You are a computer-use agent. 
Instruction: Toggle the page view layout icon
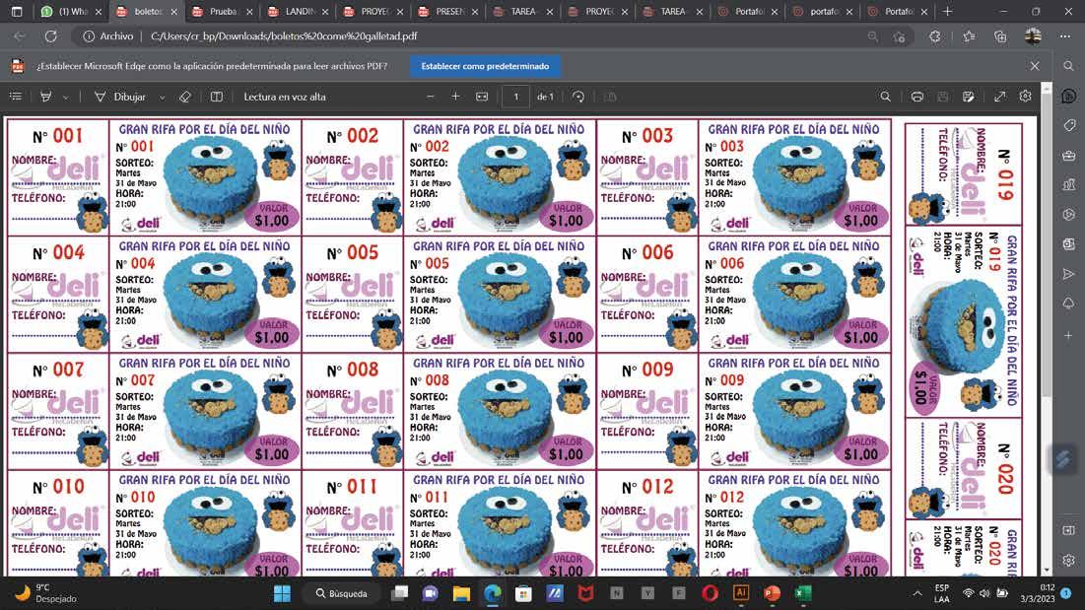tap(217, 97)
